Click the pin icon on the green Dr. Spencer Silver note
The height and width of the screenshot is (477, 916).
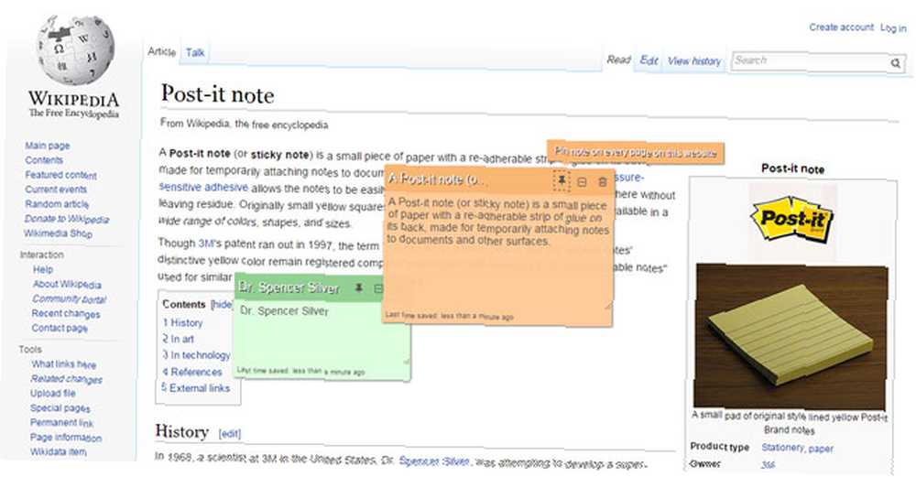359,287
